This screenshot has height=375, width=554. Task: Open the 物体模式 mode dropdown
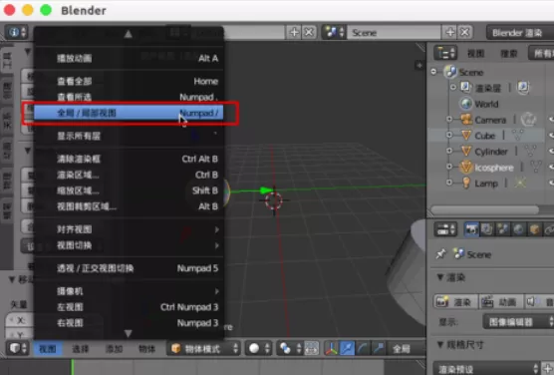(x=204, y=348)
